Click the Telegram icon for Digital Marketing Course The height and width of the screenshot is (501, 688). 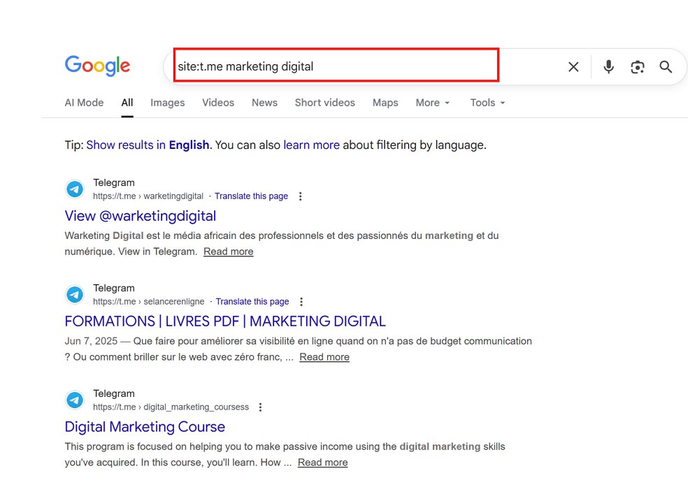coord(75,400)
